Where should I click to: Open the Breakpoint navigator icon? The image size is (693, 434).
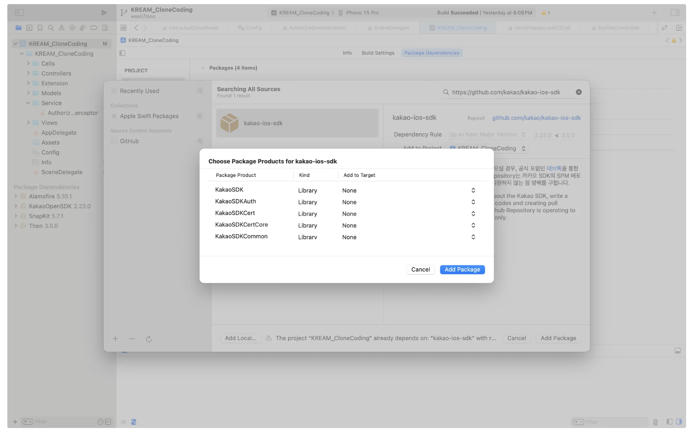pos(94,28)
